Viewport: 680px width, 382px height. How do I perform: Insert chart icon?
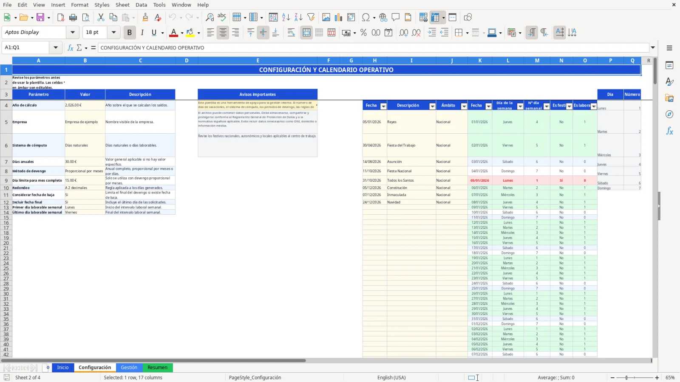[x=338, y=17]
